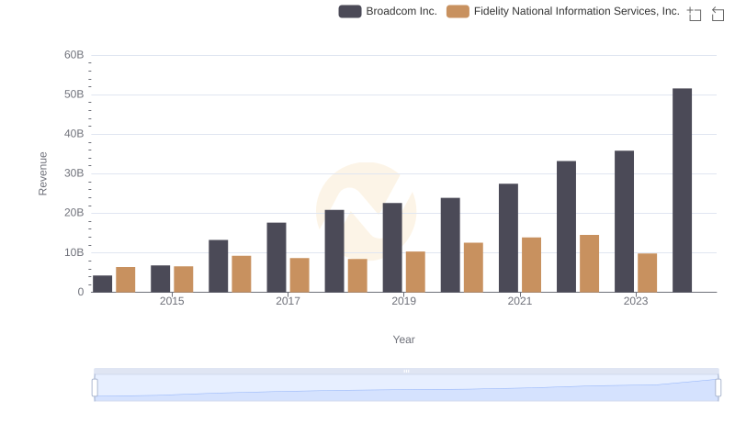Click the 50B y-axis label
The image size is (735, 423).
[74, 95]
